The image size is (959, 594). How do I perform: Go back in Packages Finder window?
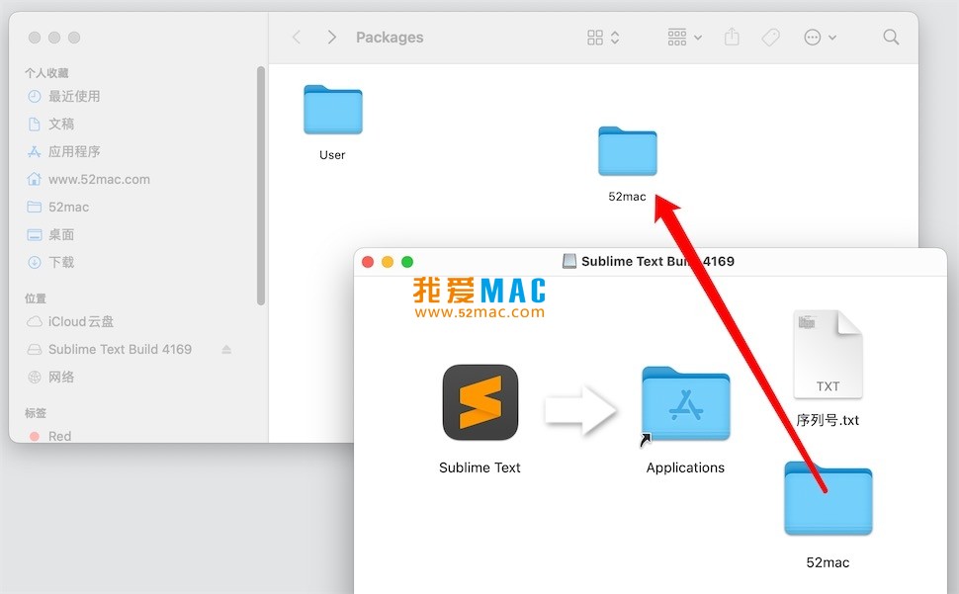coord(297,38)
